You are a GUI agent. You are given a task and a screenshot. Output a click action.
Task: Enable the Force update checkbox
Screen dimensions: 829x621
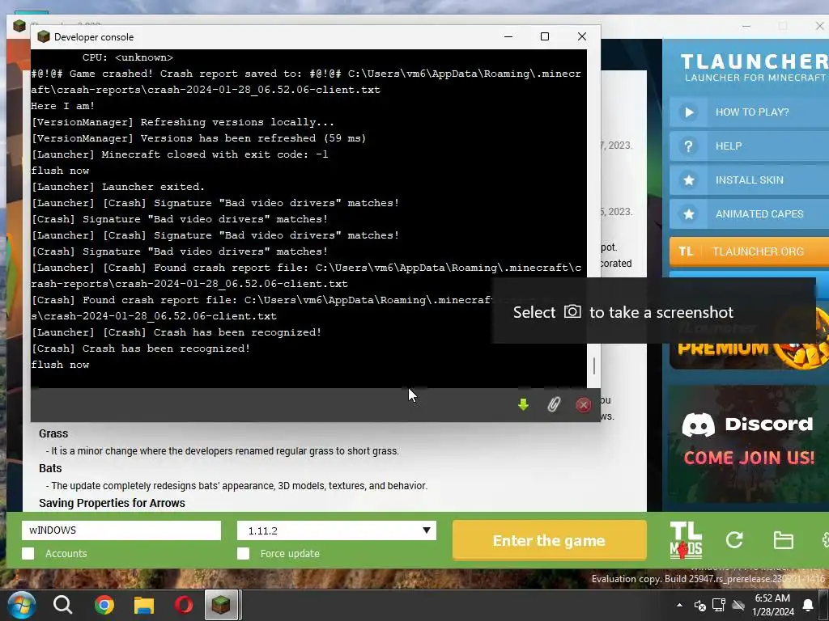click(x=243, y=553)
